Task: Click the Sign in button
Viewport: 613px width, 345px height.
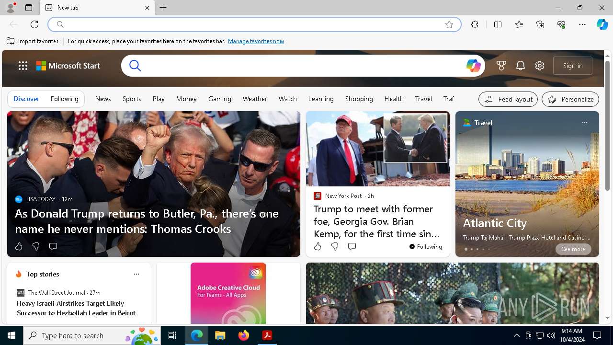Action: (573, 66)
